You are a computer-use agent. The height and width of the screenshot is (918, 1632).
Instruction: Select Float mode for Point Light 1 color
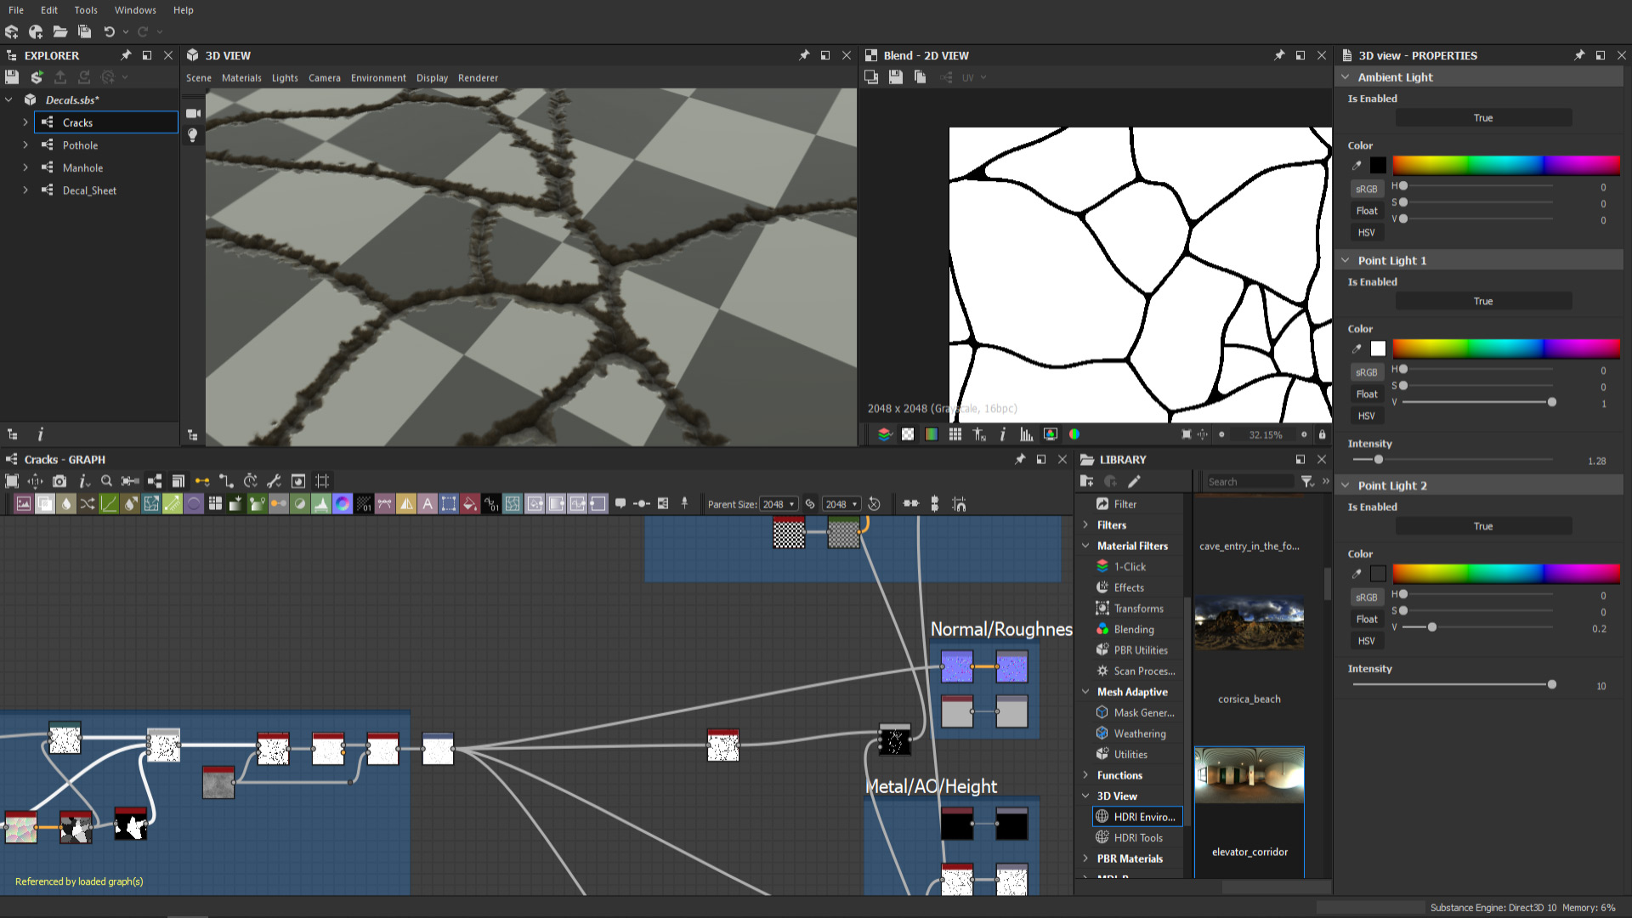(1366, 394)
